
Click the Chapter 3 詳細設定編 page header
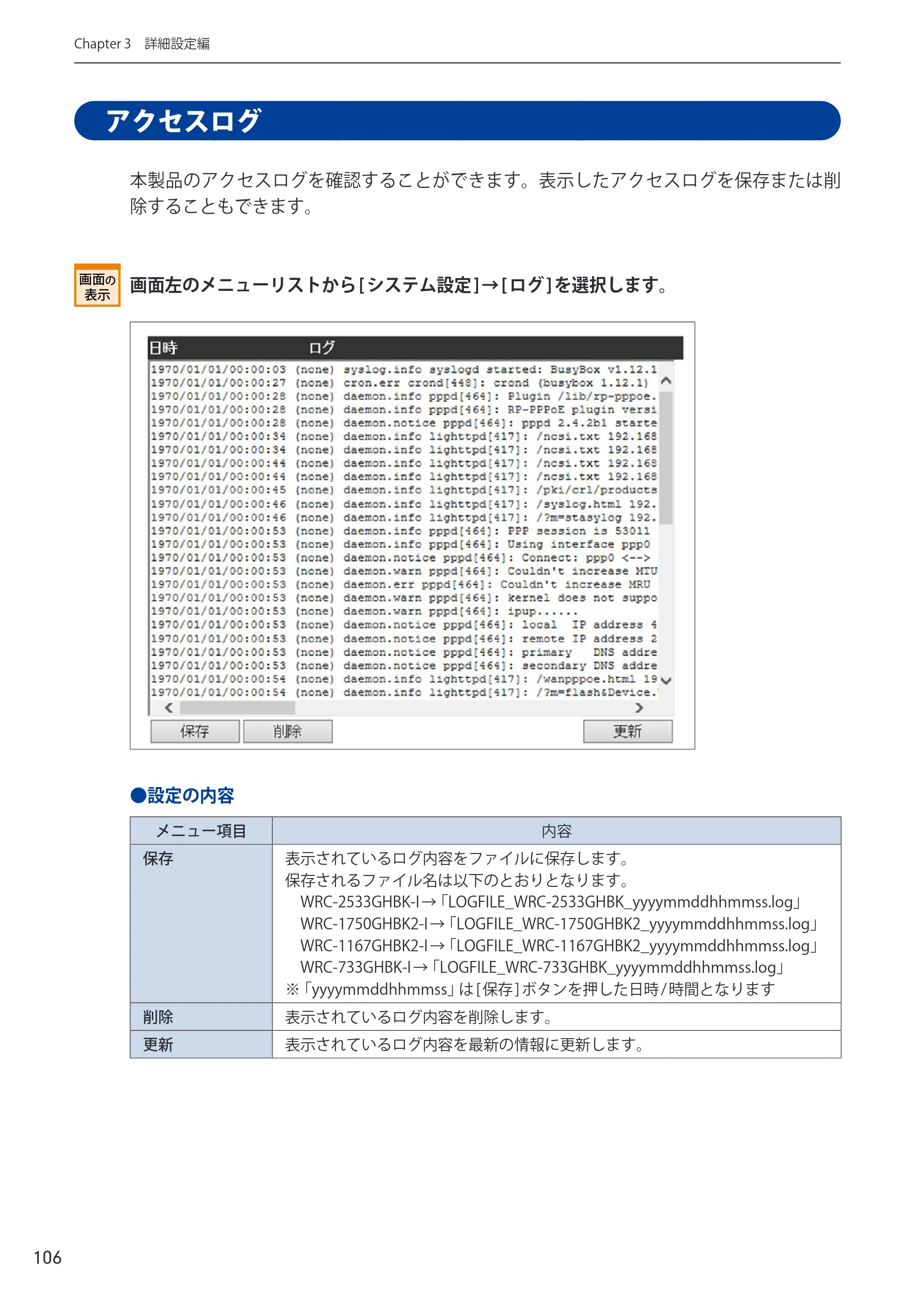[x=142, y=43]
